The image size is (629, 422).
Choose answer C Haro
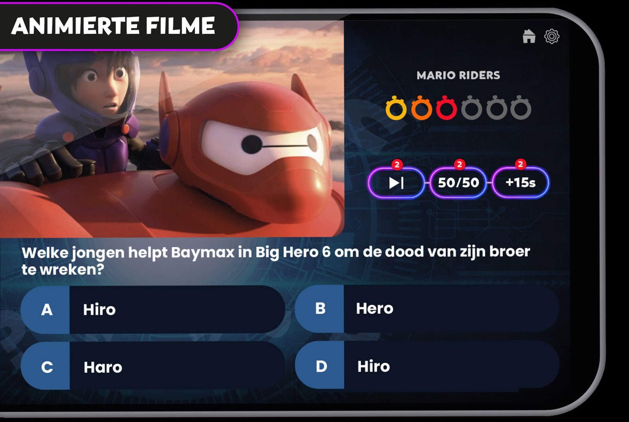[x=153, y=366]
